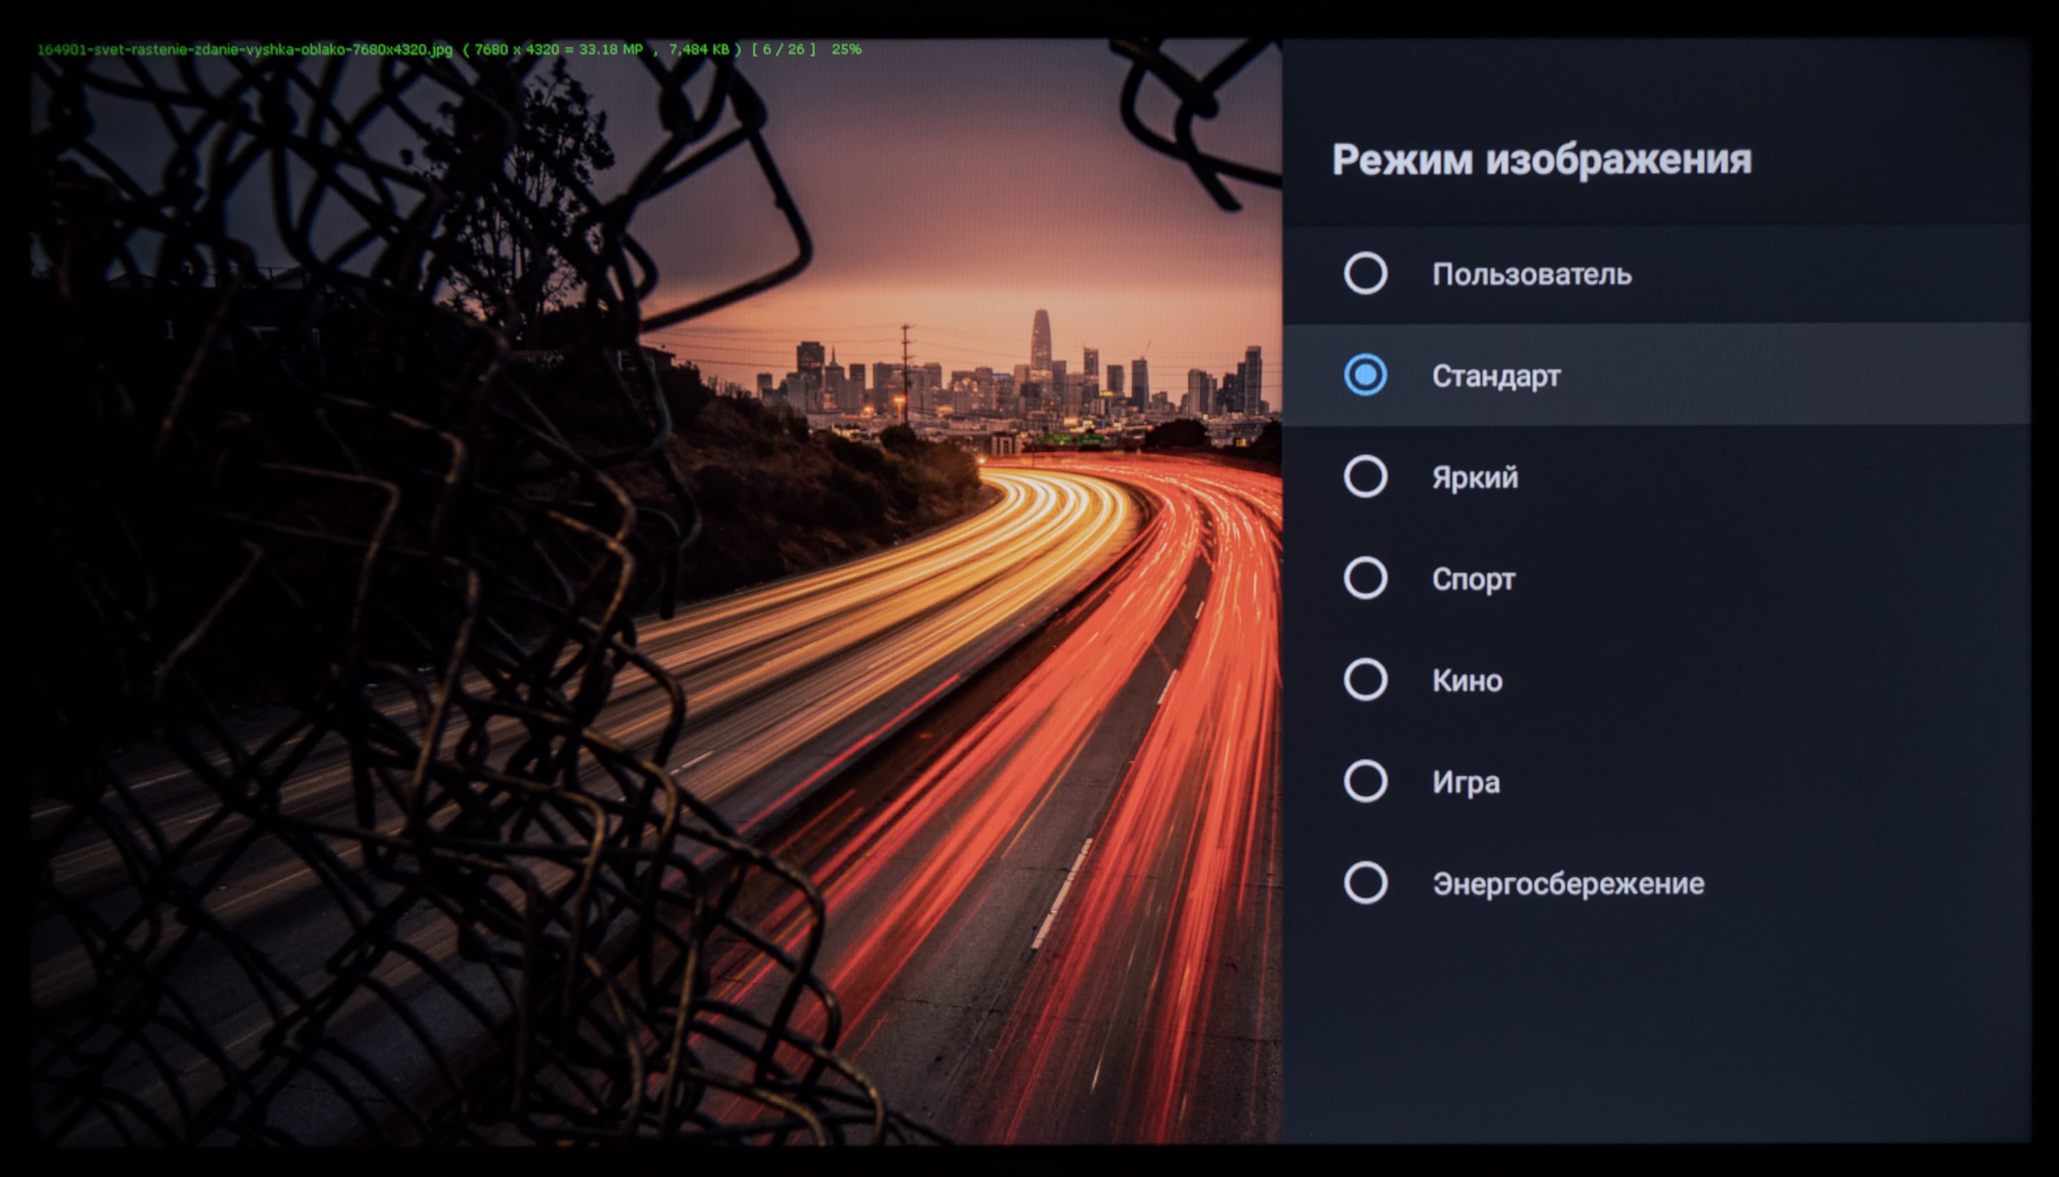Select the Кино radio circle

[x=1365, y=679]
